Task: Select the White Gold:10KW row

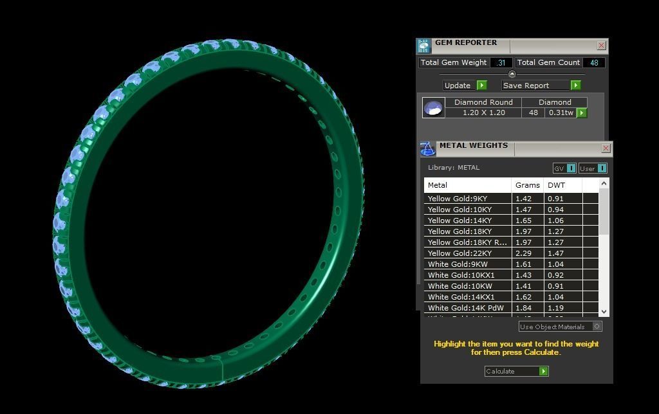Action: [511, 285]
